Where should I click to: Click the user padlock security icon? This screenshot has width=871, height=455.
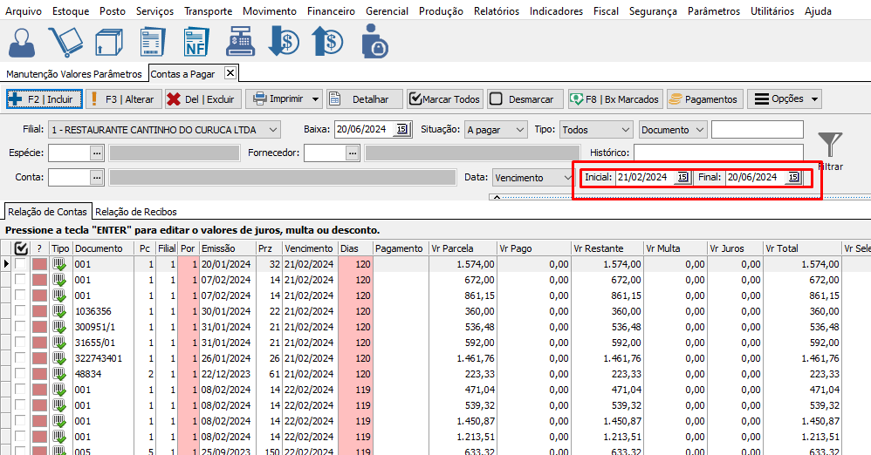374,42
